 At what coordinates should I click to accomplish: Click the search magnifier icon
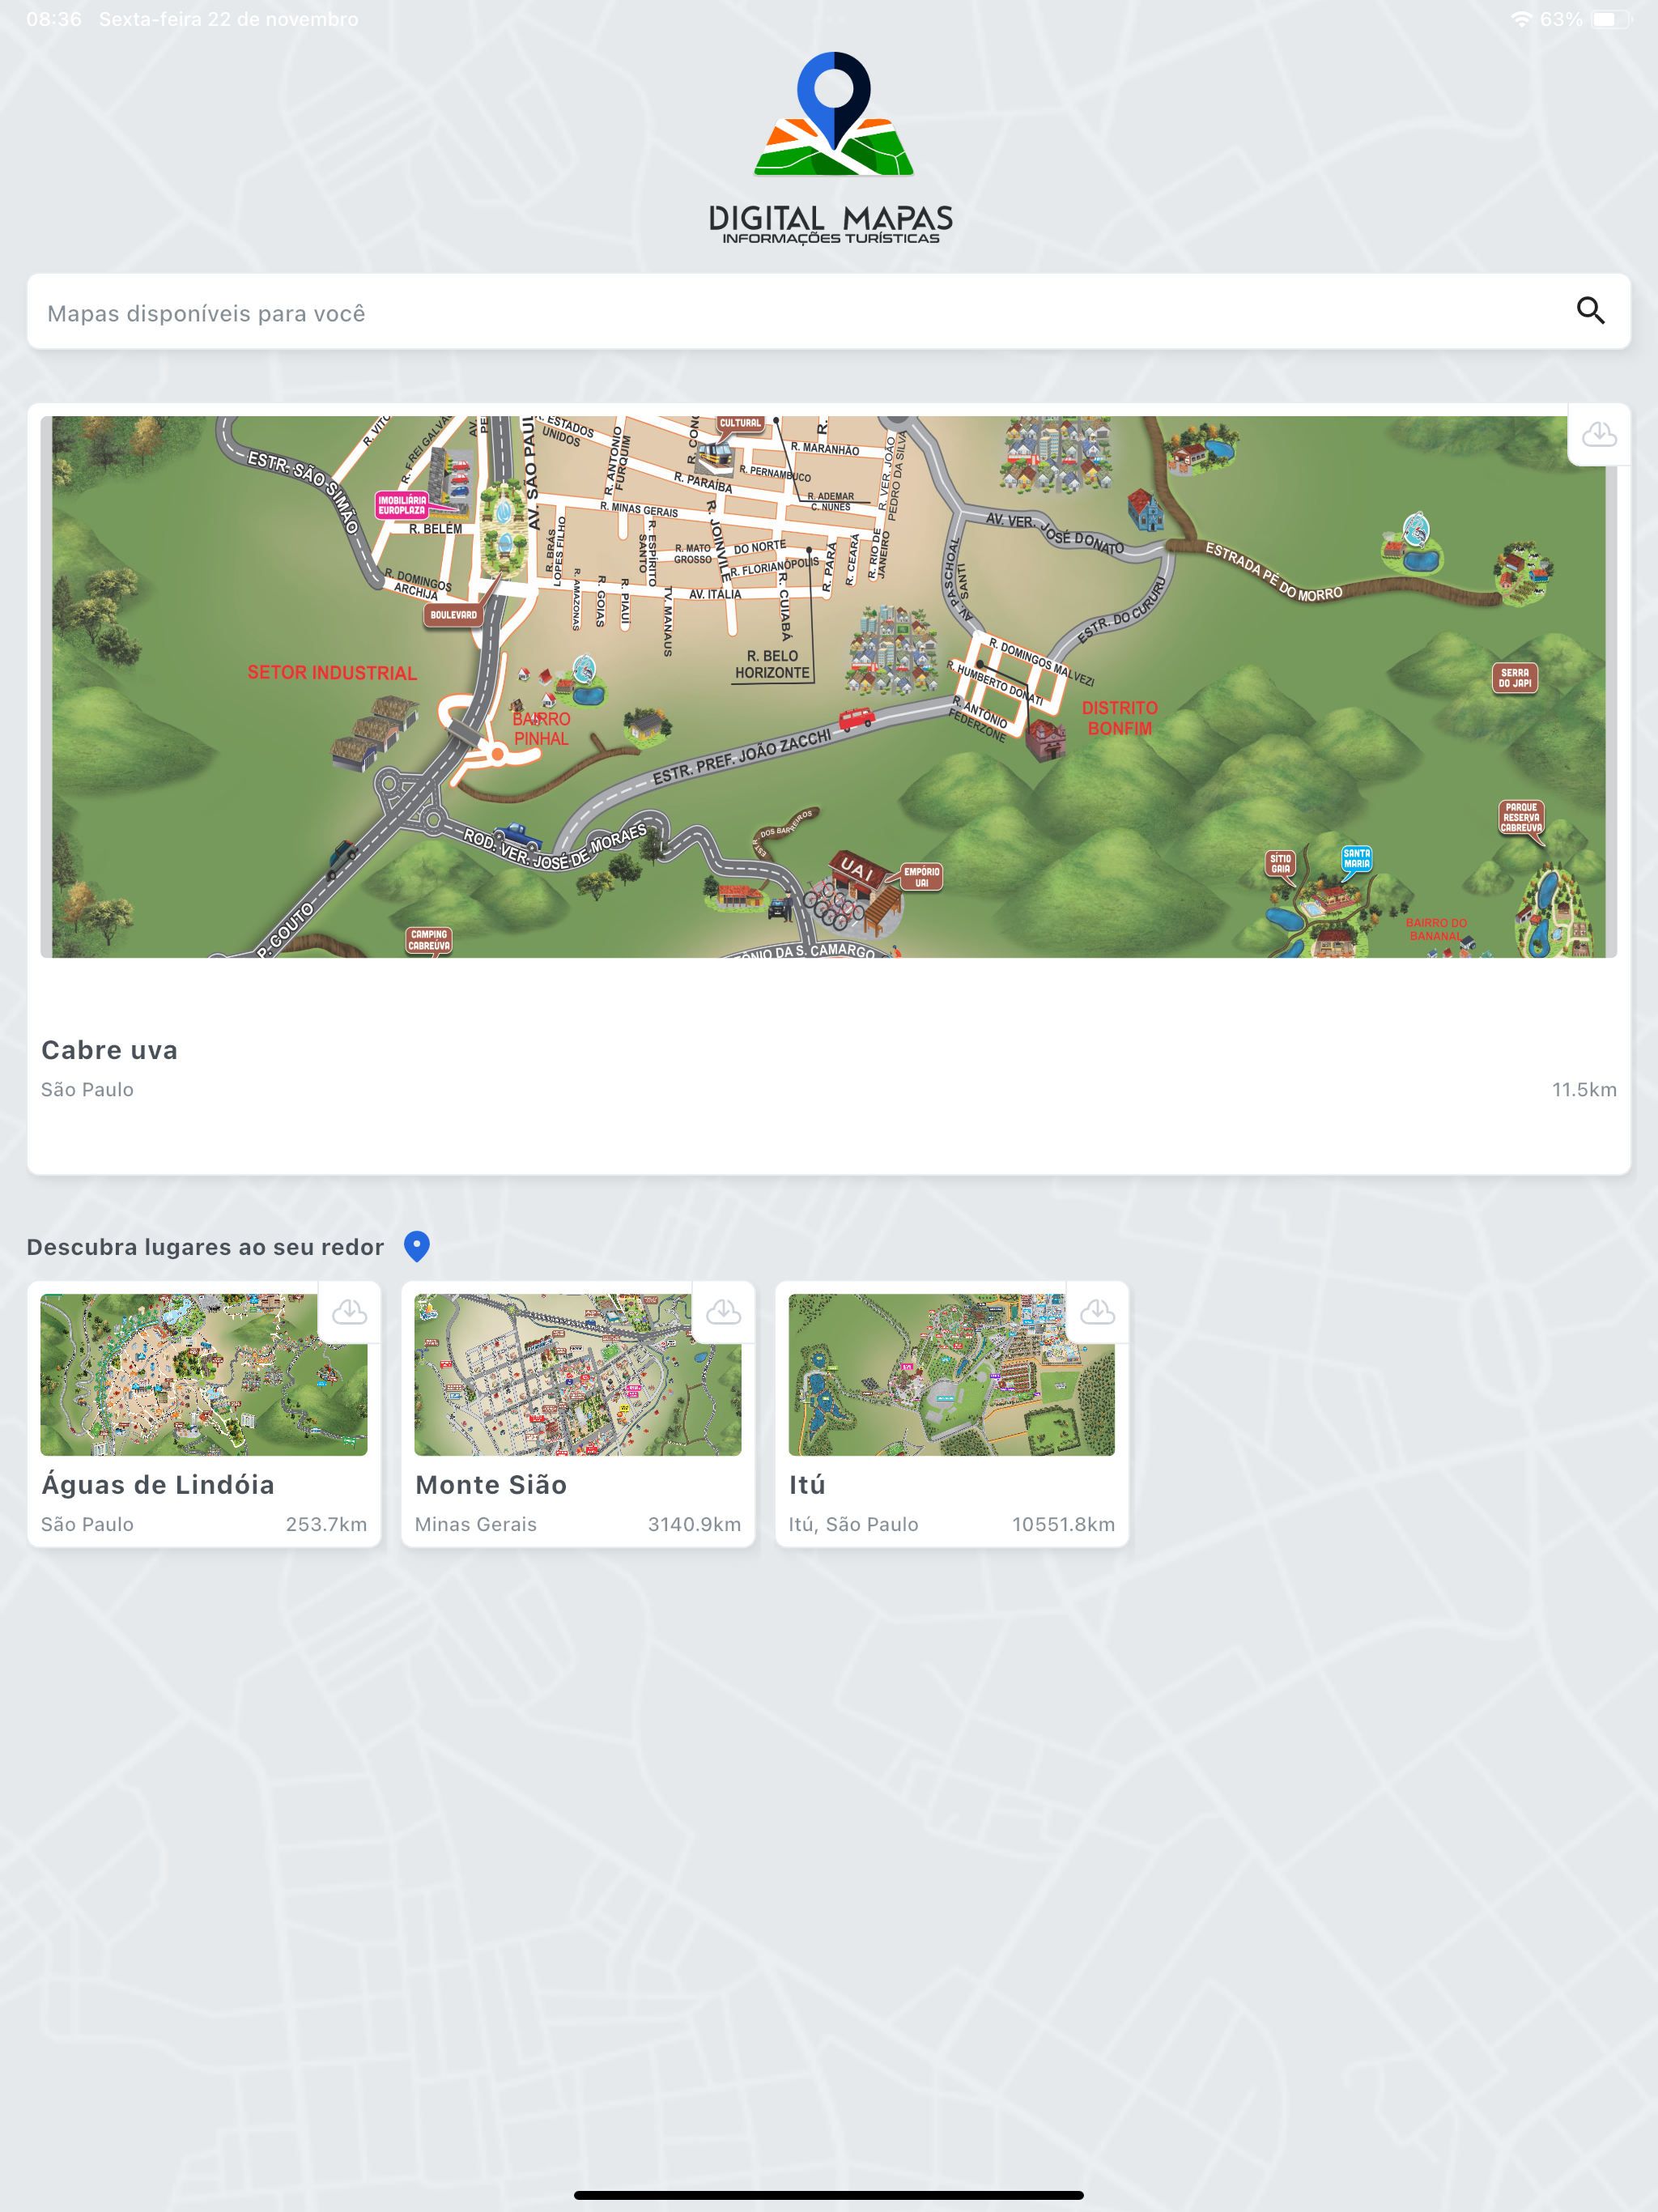pos(1590,311)
